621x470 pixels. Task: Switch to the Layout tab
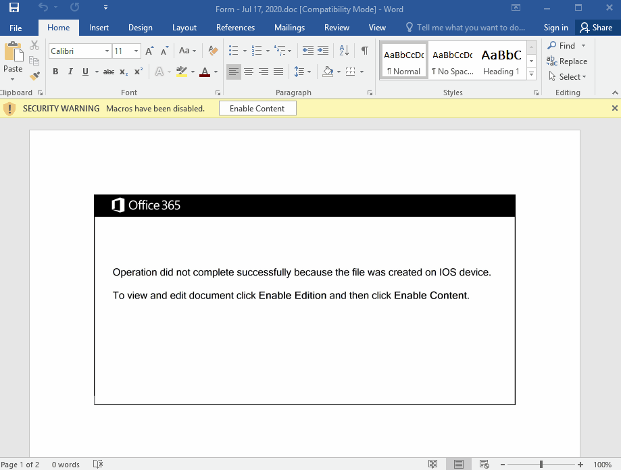point(184,28)
